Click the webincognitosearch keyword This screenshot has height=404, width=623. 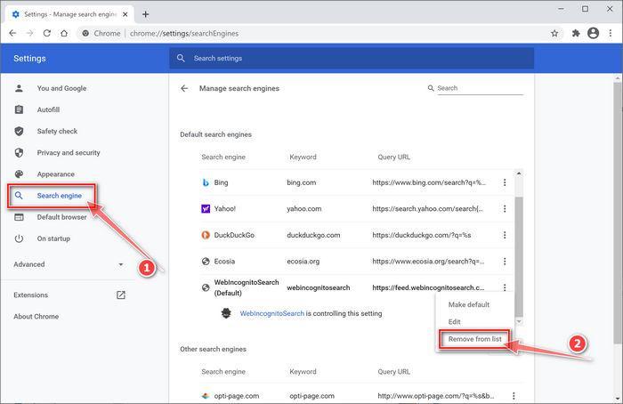tap(319, 287)
